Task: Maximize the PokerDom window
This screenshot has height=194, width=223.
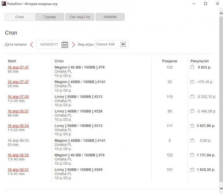Action: point(205,3)
